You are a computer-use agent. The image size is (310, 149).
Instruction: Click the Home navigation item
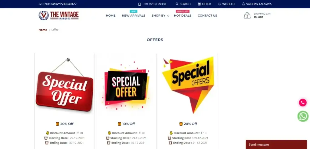(111, 16)
